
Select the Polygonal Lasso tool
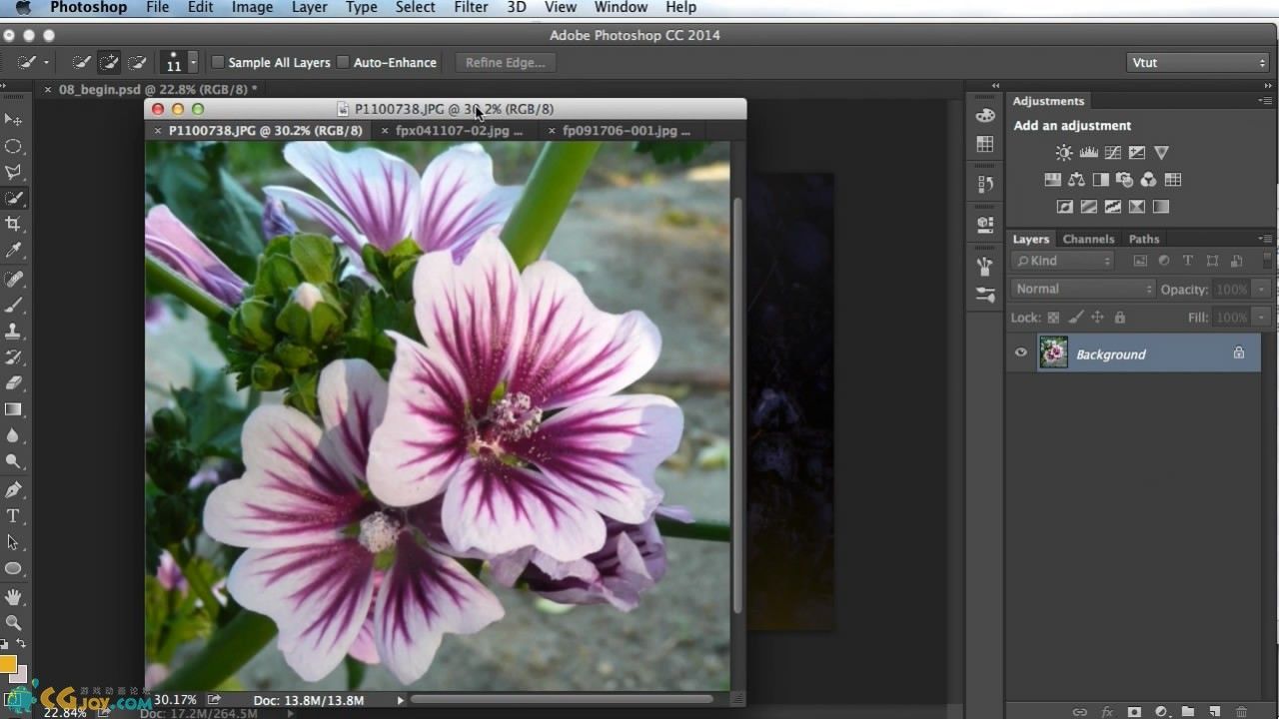tap(13, 172)
